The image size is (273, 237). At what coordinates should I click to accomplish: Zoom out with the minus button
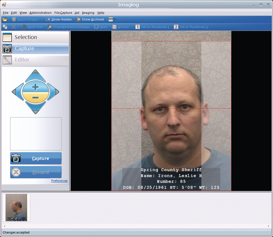[x=35, y=98]
